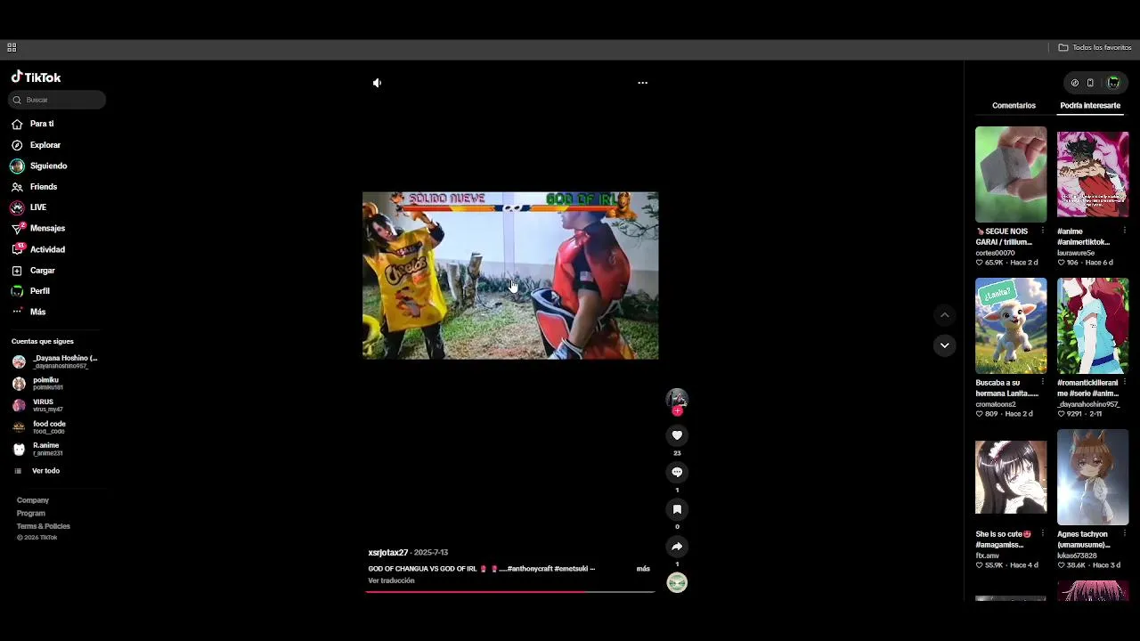Viewport: 1140px width, 641px height.
Task: Go to the previous video arrow
Action: [945, 315]
